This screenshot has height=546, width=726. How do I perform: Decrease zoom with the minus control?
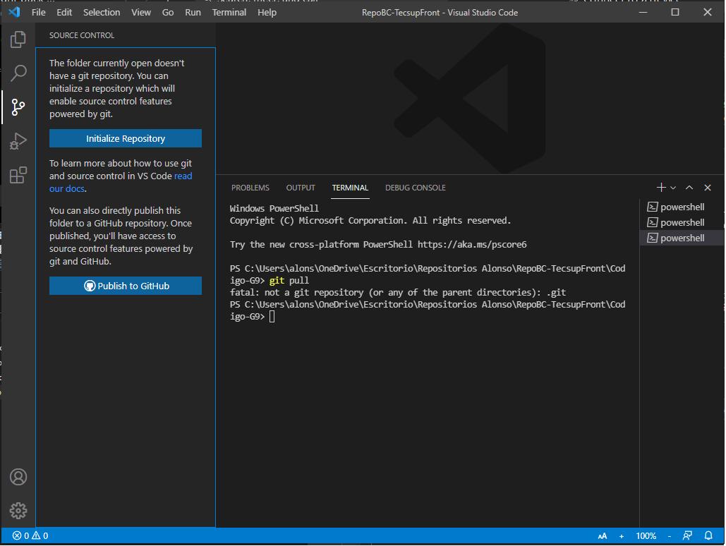[668, 535]
